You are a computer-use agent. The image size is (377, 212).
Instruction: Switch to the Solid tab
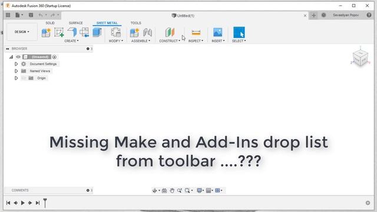tap(50, 23)
